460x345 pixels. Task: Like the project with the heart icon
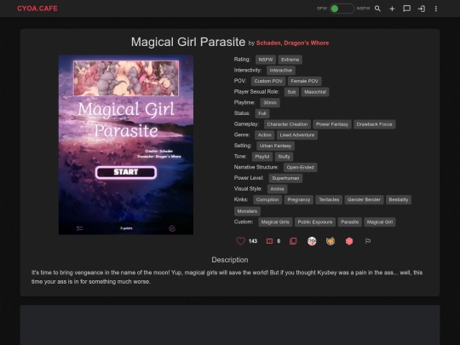240,241
